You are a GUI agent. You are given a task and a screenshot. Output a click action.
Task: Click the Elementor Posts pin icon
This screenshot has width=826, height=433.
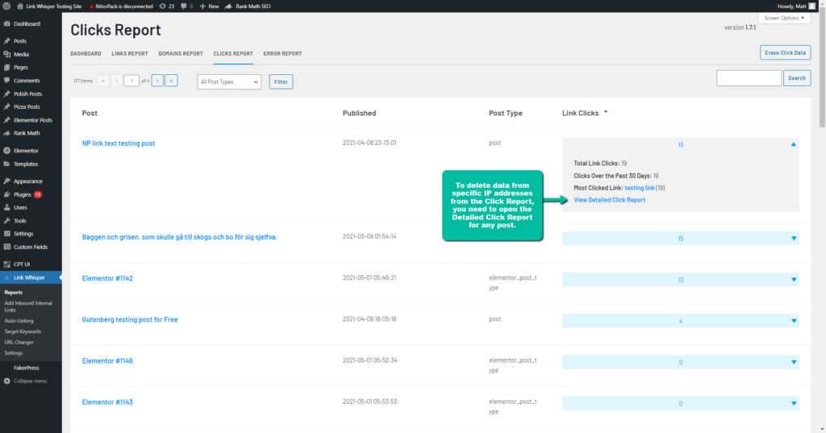pyautogui.click(x=6, y=119)
